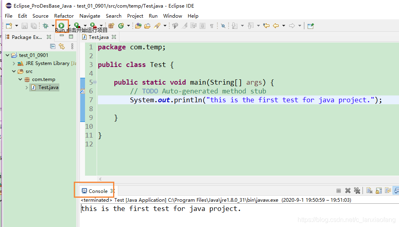
Task: Toggle Link with Editor in Package Explorer
Action: coord(61,47)
